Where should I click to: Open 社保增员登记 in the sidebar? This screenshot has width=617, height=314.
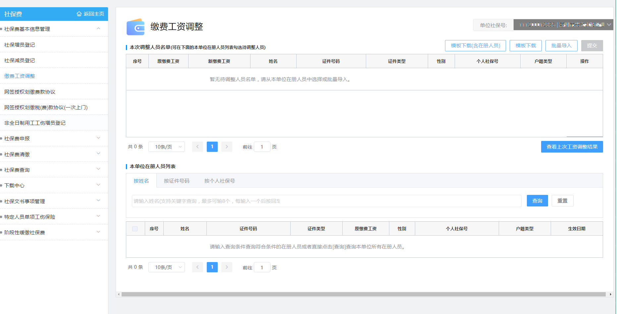click(20, 45)
